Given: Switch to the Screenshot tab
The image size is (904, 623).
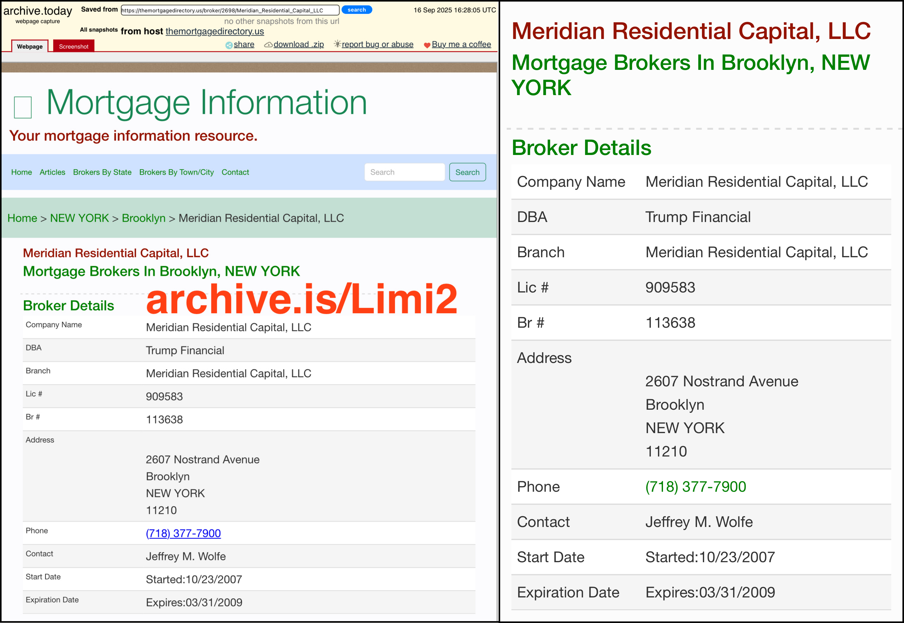Looking at the screenshot, I should tap(73, 46).
